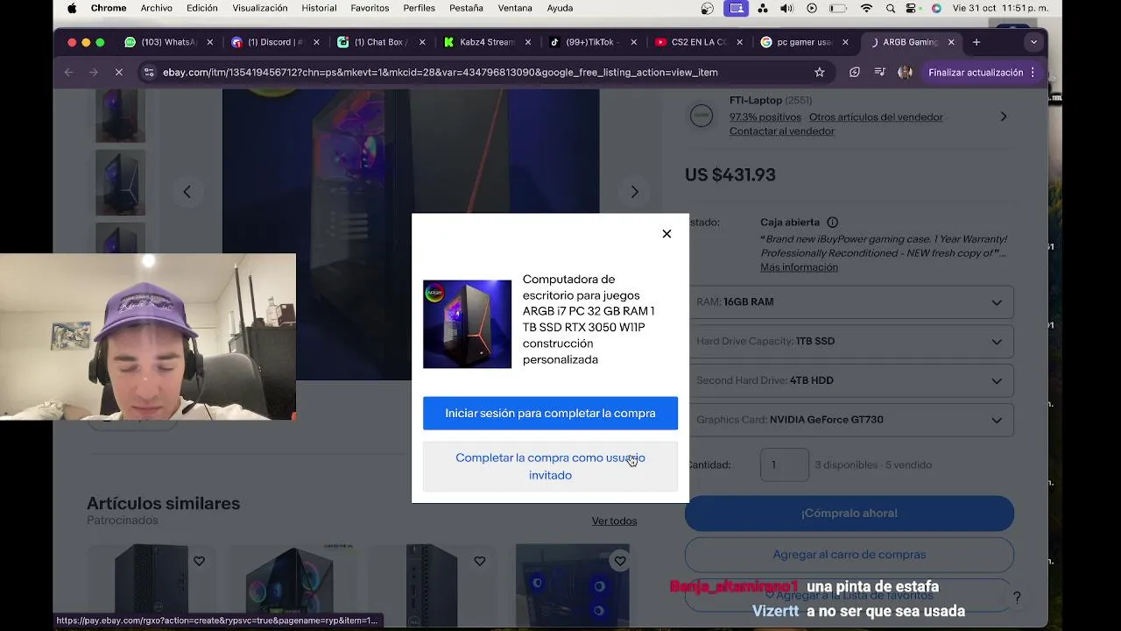Show next product image with right arrow
The image size is (1121, 631).
pyautogui.click(x=635, y=192)
